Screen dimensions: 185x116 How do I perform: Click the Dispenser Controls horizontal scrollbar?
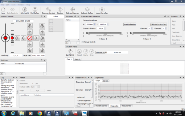[x=83, y=106]
